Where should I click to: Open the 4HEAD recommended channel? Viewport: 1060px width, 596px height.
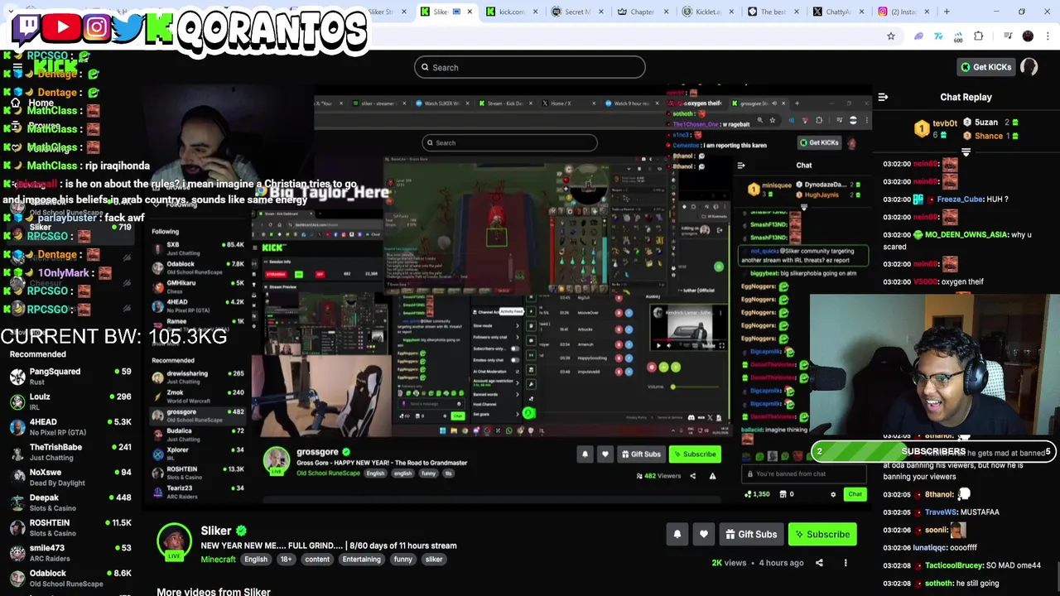click(70, 426)
